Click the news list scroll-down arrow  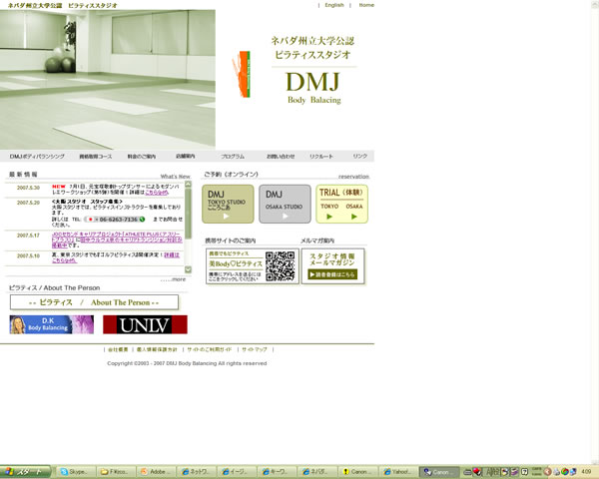coord(188,269)
